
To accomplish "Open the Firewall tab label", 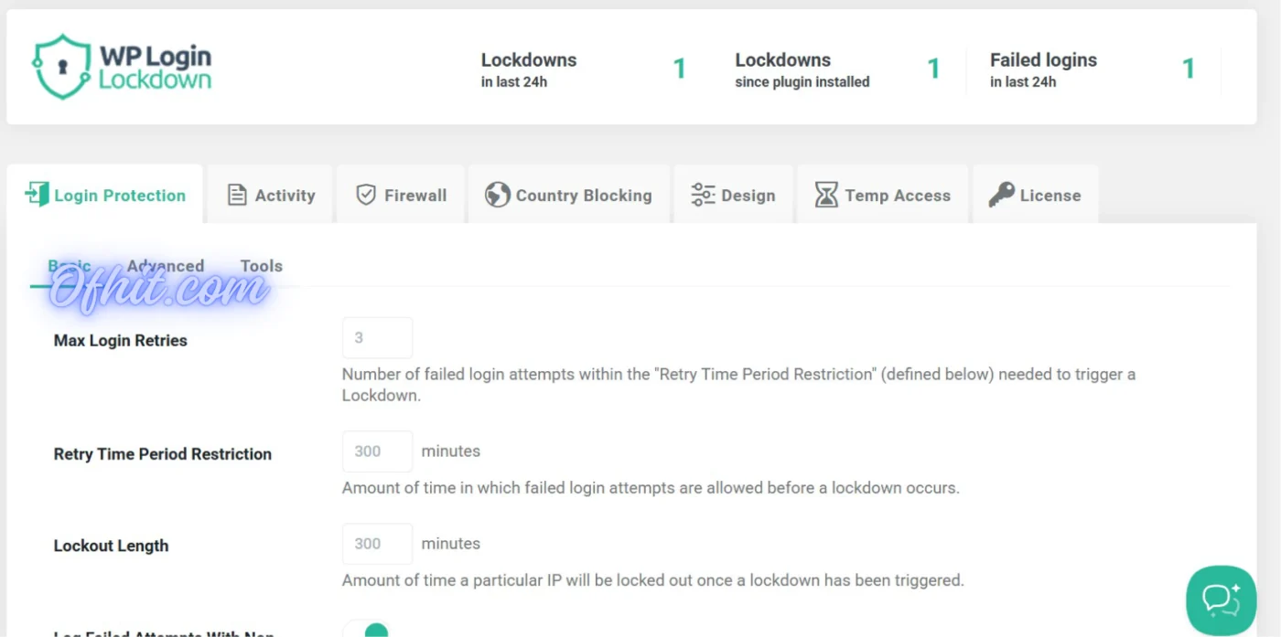I will (x=415, y=196).
